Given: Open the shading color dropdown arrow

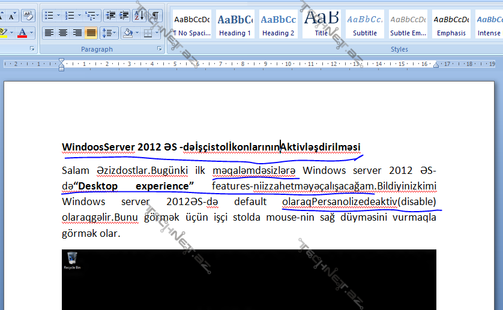Looking at the screenshot, I should 137,33.
